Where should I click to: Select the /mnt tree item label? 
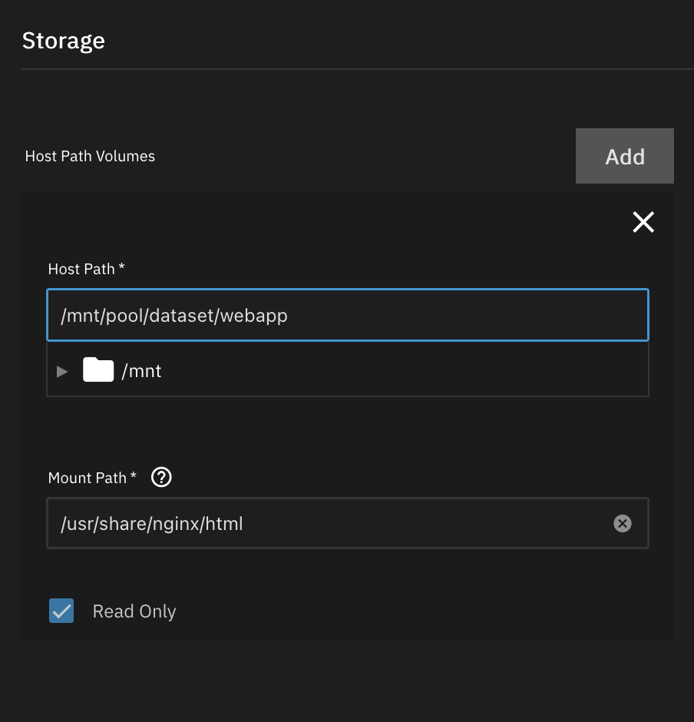pos(142,371)
